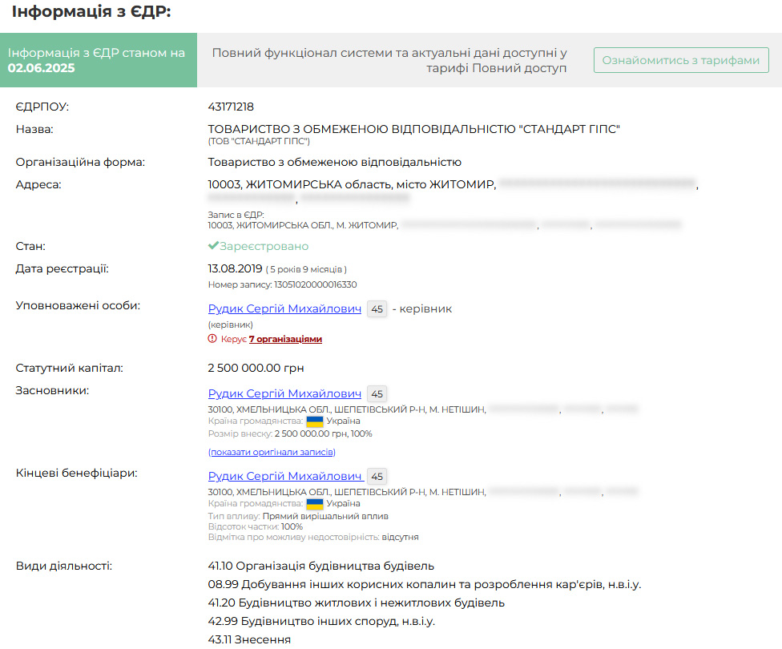Click the 45 badge in Кінцеві бенефіціари row
The image size is (782, 649).
[x=377, y=477]
